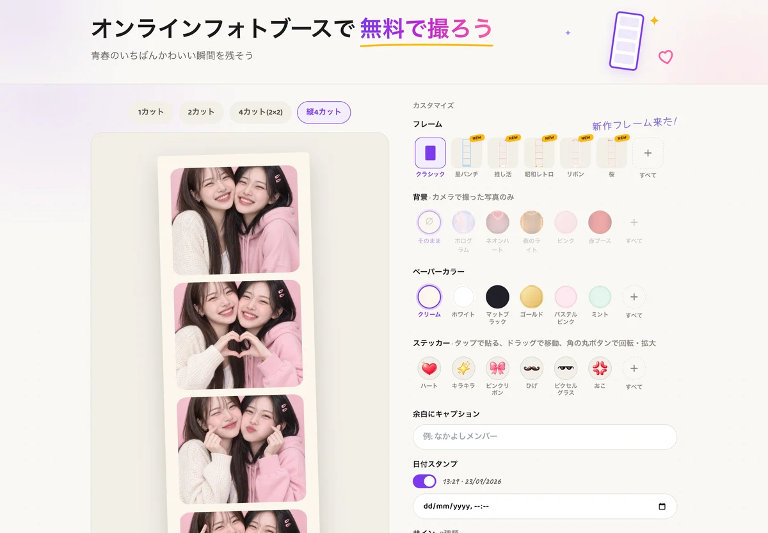Choose マットブラック paper color

[x=497, y=297]
